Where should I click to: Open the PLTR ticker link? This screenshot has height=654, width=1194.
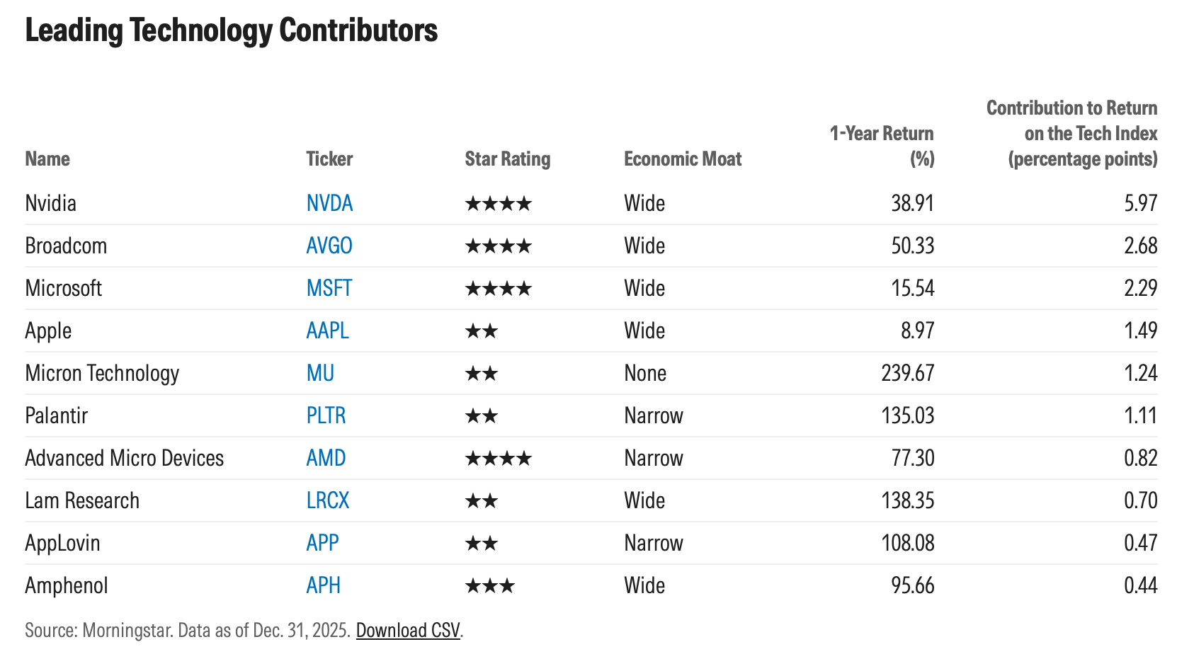pos(326,415)
